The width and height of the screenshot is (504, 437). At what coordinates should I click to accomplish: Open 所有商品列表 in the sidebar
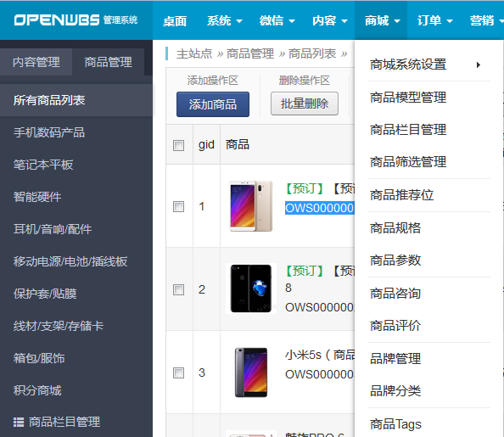76,100
